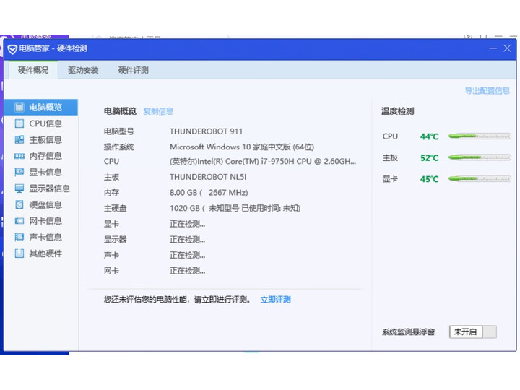Click the 操作系统 label
Screen dimensions: 520x390
tap(118, 147)
